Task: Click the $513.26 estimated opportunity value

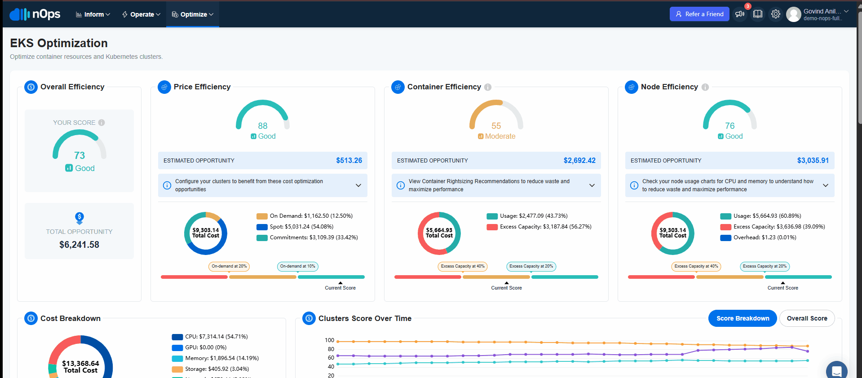Action: (349, 160)
